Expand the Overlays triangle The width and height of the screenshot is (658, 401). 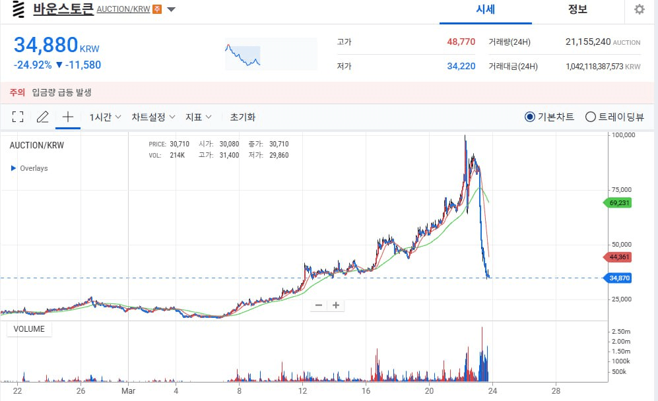[13, 168]
